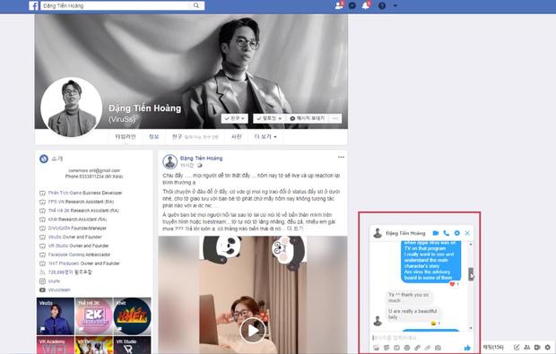556x354 pixels.
Task: Open the help question mark icon
Action: coord(382,5)
